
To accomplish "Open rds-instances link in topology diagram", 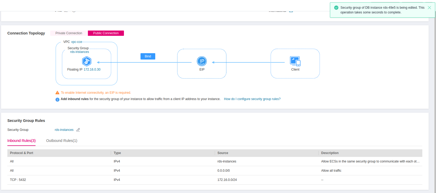I will (x=79, y=52).
